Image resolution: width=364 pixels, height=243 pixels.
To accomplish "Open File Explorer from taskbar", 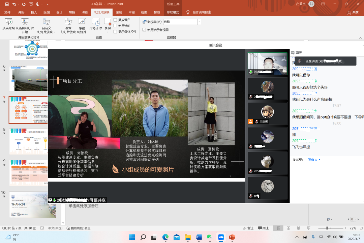I will [188, 237].
